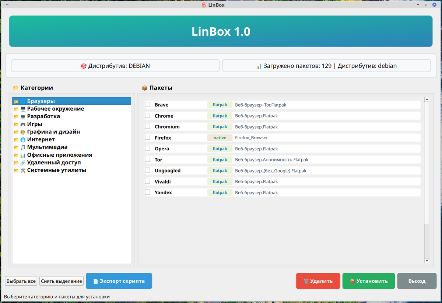Viewport: 442px width, 303px height.
Task: Click the Веб-браузер.Анонимность.Flatpak description
Action: click(271, 160)
